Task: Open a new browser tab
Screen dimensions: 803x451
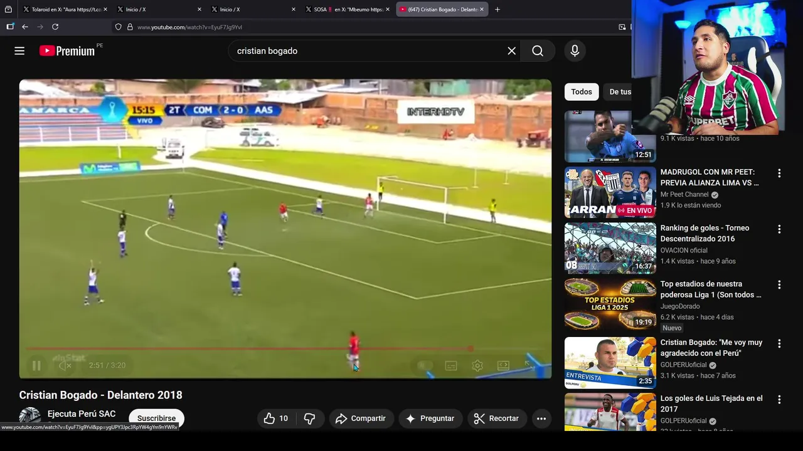Action: click(x=497, y=9)
